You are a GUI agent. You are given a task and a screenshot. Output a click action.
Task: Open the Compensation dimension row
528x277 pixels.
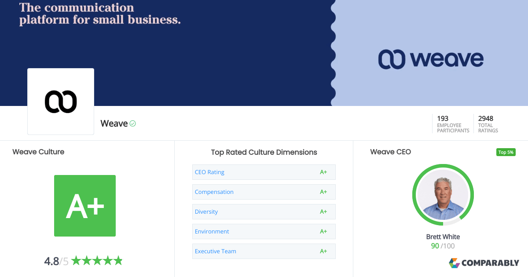tap(264, 192)
